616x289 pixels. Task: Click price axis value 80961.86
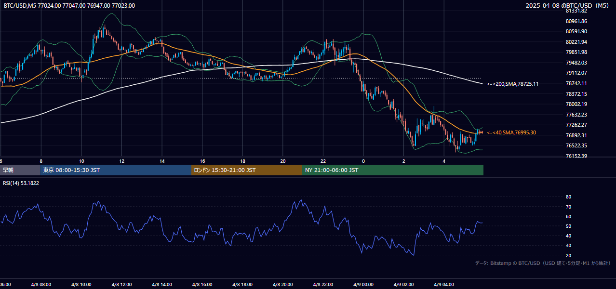(x=576, y=21)
